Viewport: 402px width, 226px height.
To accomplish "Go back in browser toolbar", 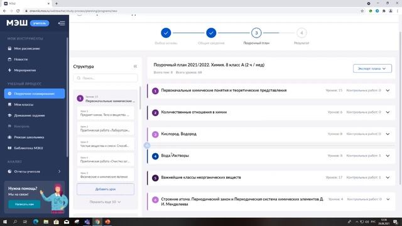I will [4, 11].
